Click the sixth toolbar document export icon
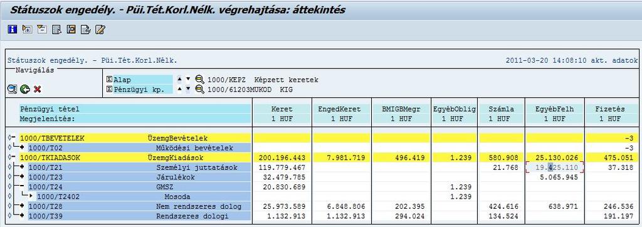 pos(85,29)
